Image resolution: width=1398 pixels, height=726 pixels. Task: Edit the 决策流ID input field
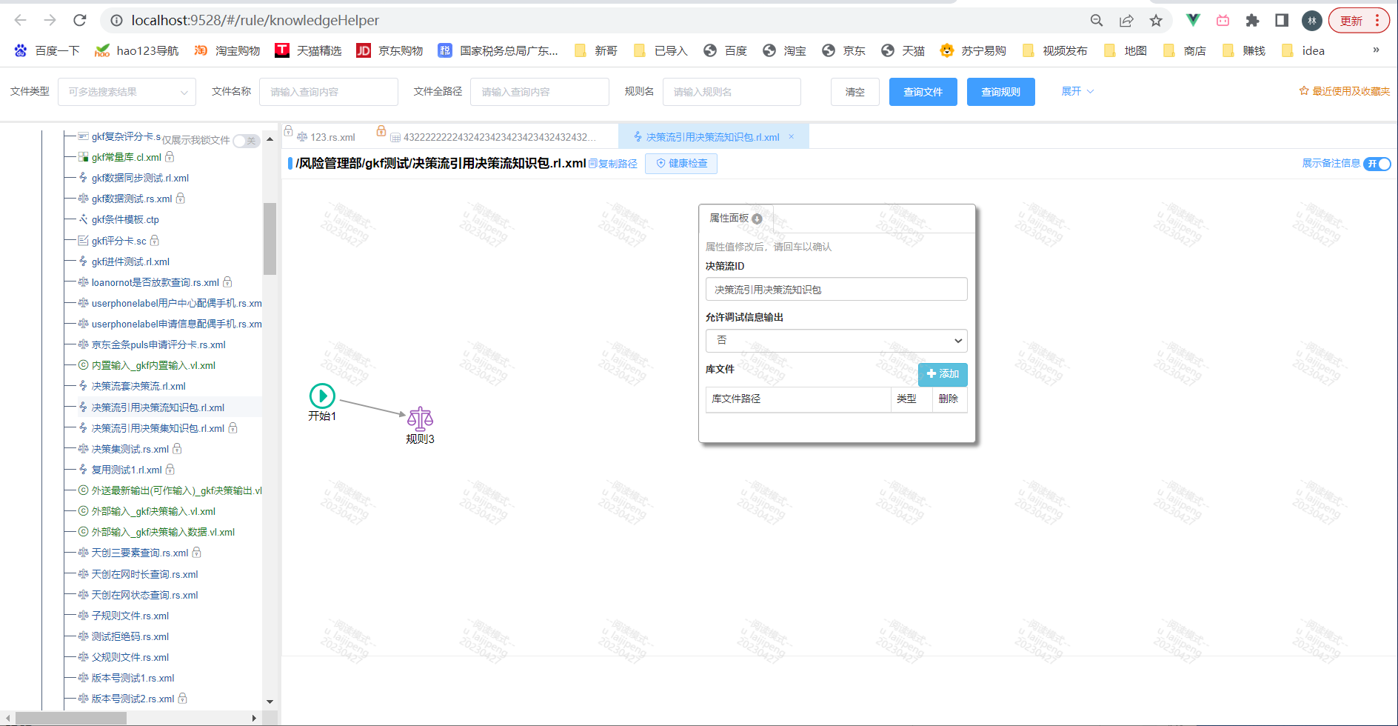tap(836, 289)
